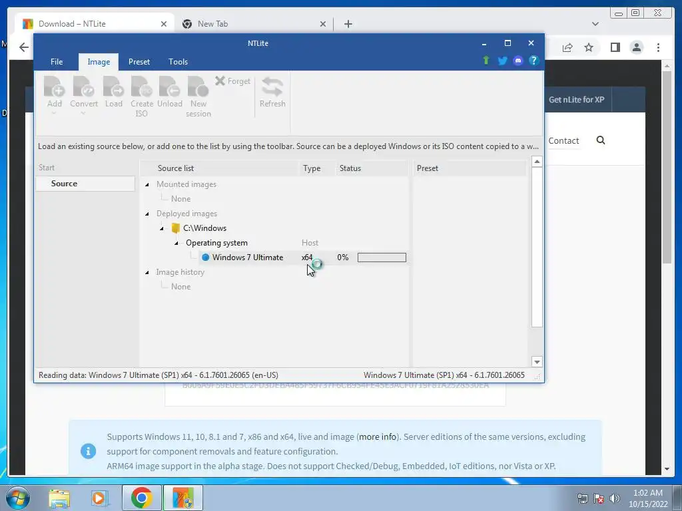The width and height of the screenshot is (682, 511).
Task: Click the Contact link on the website
Action: coord(563,140)
